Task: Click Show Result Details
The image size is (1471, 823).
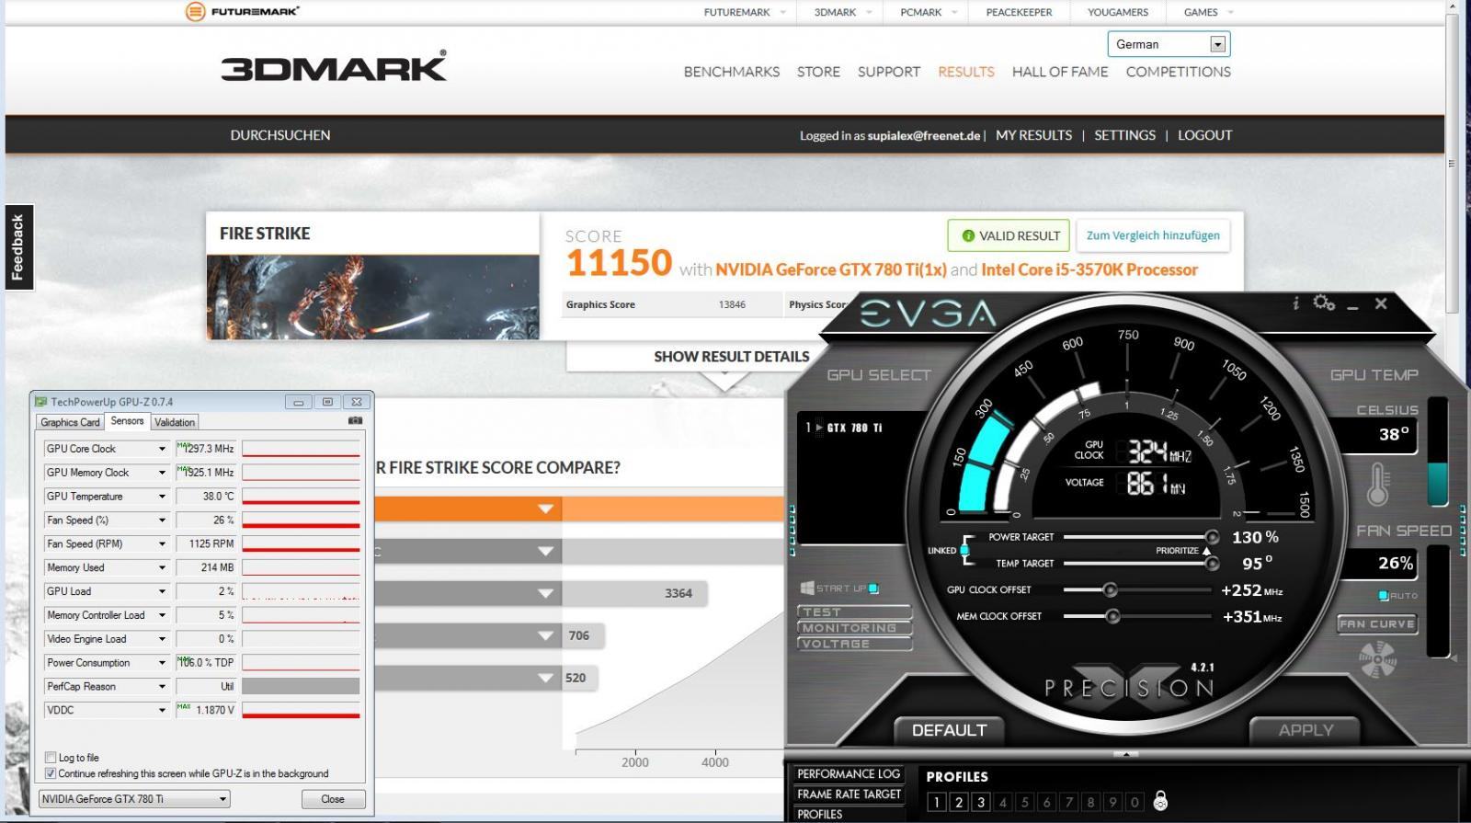Action: pyautogui.click(x=731, y=357)
